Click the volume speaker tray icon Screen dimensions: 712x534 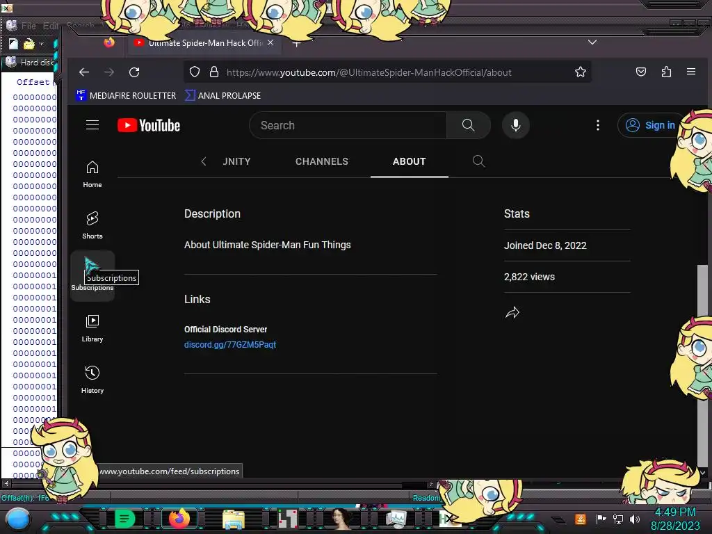tap(634, 519)
